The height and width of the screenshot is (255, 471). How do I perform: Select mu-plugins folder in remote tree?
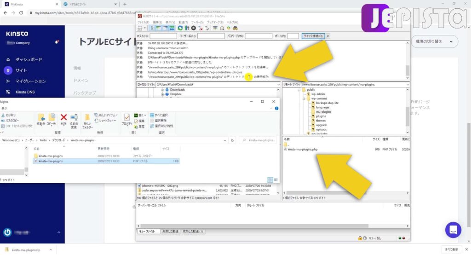pos(323,112)
